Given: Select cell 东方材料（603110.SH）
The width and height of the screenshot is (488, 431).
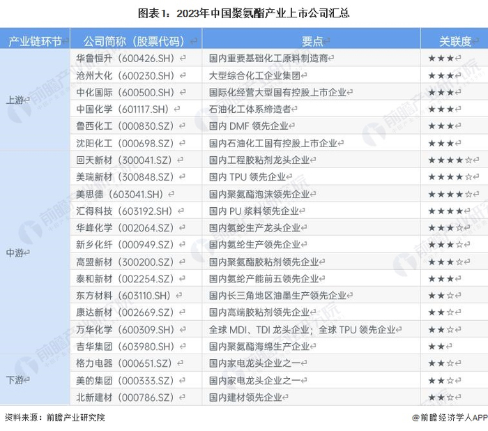Looking at the screenshot, I should click(x=136, y=295).
